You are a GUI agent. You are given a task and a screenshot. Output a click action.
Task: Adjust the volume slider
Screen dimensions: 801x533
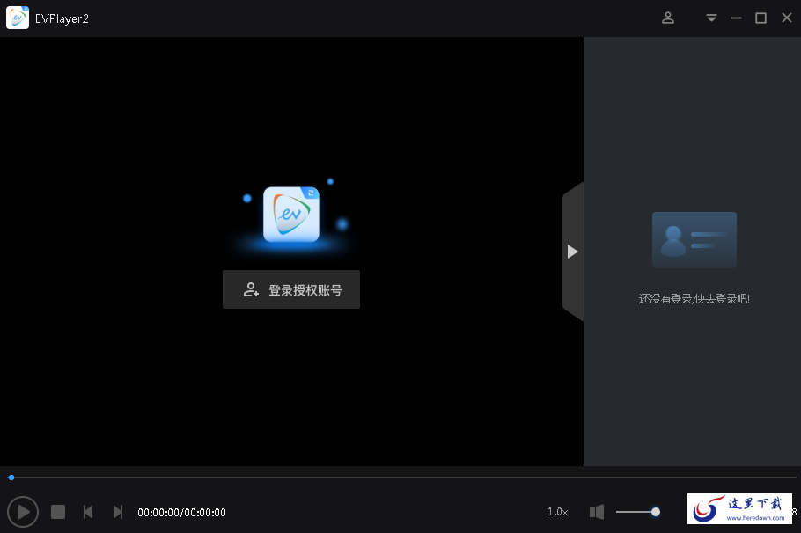(x=637, y=512)
